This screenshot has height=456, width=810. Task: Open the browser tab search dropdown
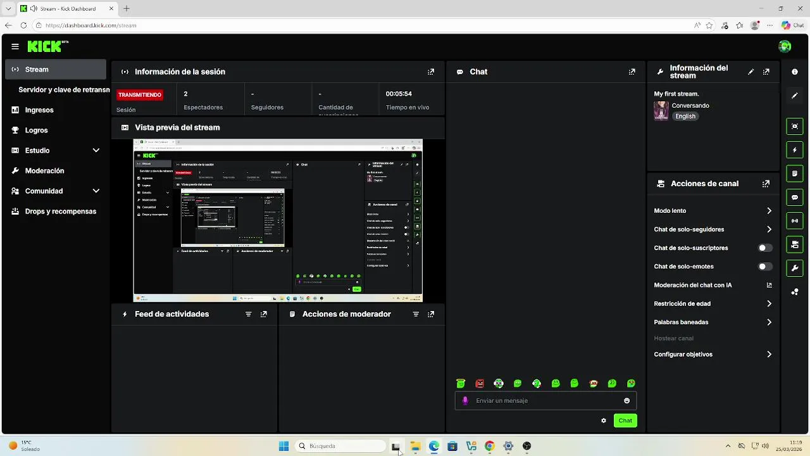8,9
